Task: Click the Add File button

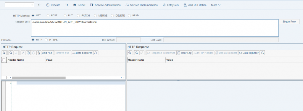Action: pos(48,53)
